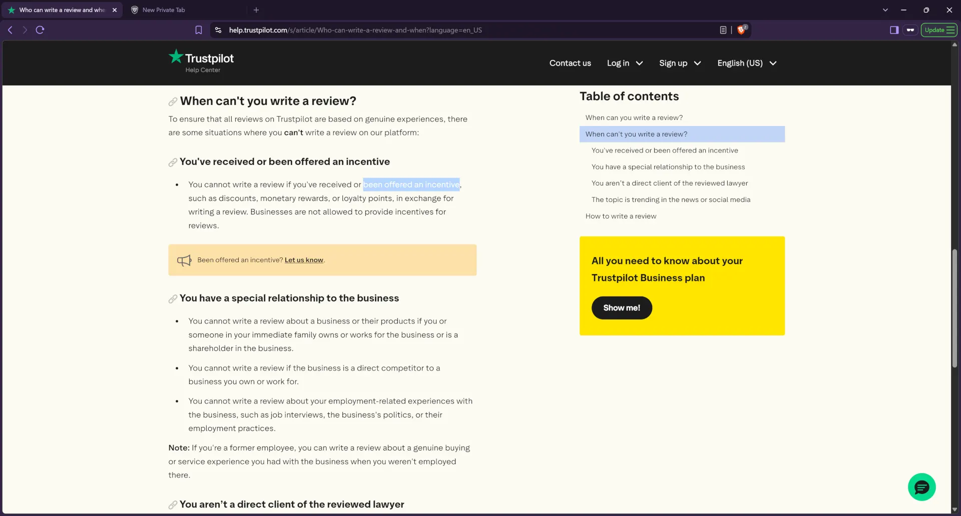Copy anchor link for 'When can't you write a review?'
This screenshot has height=516, width=961.
pyautogui.click(x=173, y=101)
